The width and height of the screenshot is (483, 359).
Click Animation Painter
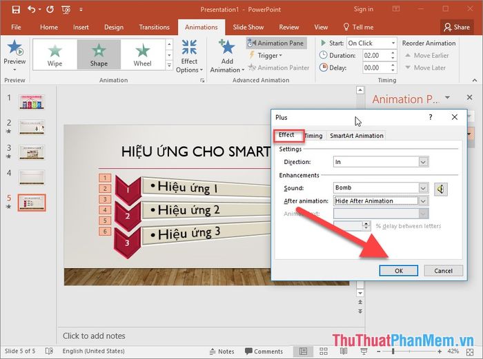(279, 68)
